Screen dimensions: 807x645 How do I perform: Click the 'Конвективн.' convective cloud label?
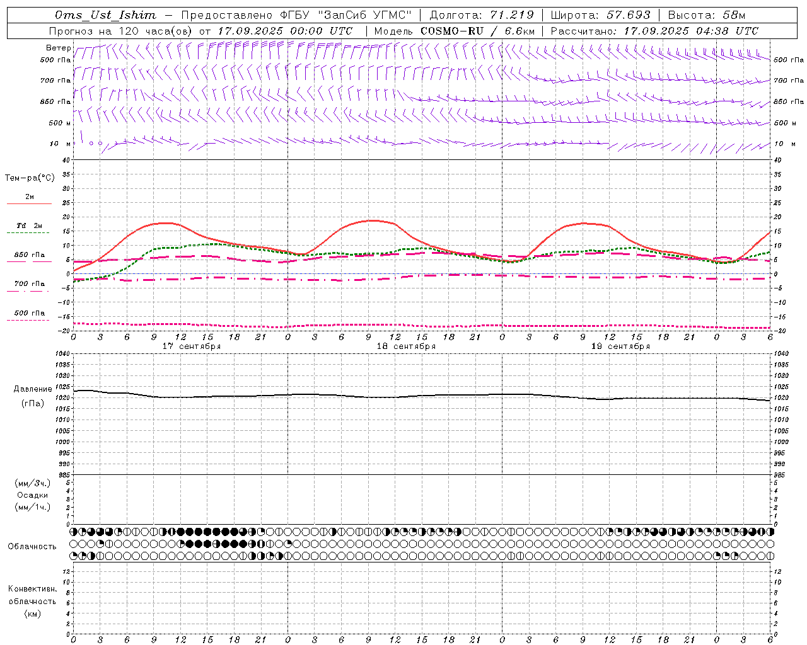point(32,589)
